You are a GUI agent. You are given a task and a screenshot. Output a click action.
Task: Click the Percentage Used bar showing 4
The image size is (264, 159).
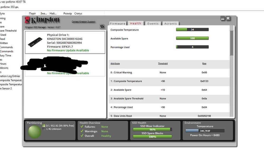(x=192, y=47)
